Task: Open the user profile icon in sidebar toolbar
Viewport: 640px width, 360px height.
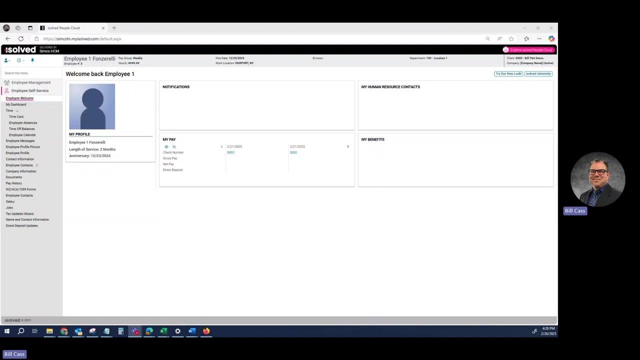Action: point(6,60)
